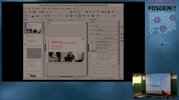Click the Insert Image button
179x100 pixels.
(107, 38)
